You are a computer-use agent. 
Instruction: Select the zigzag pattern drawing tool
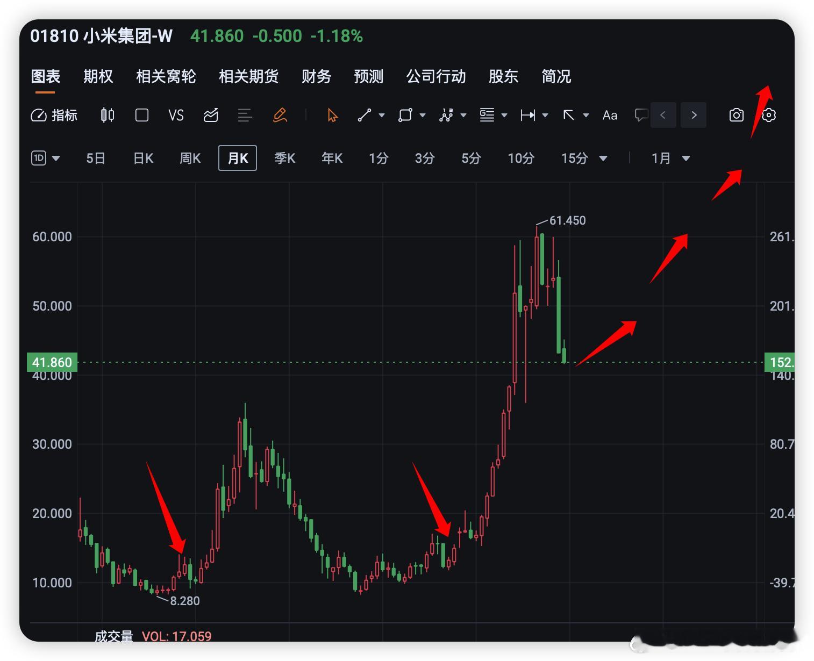tap(446, 115)
